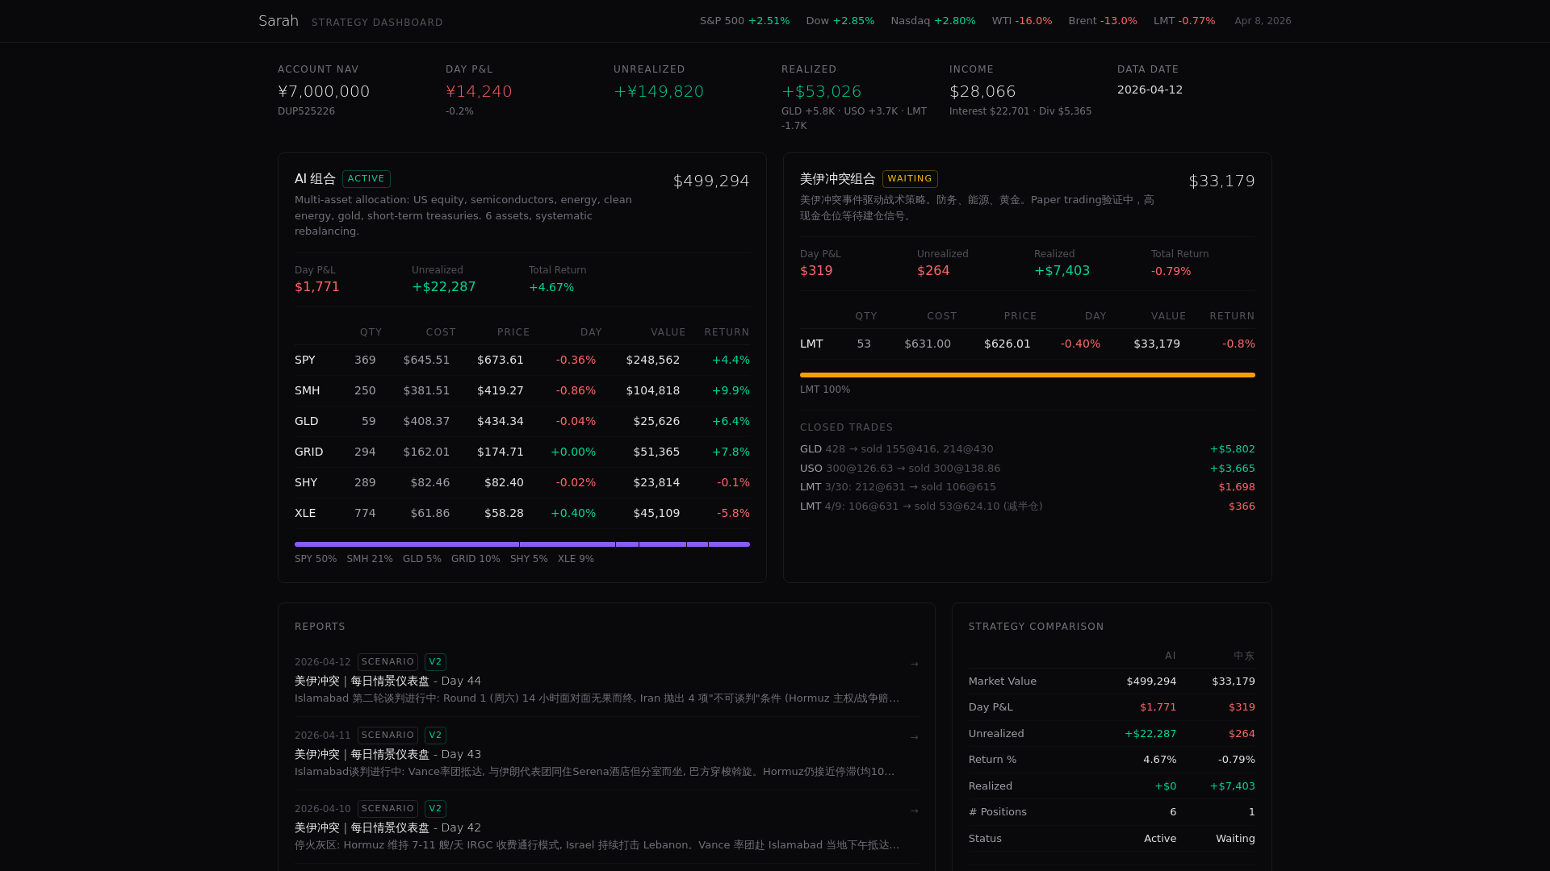Click the XLE 9% allocation label

point(576,559)
